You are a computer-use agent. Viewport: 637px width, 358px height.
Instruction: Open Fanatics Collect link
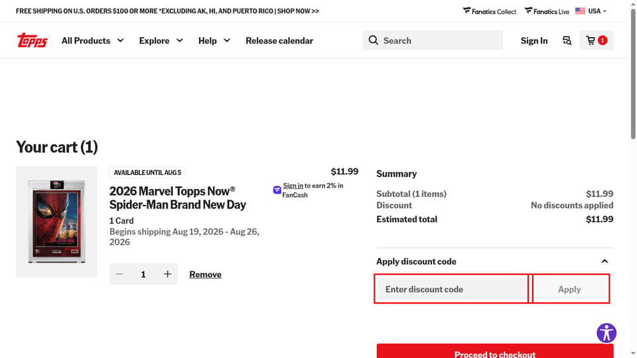490,11
